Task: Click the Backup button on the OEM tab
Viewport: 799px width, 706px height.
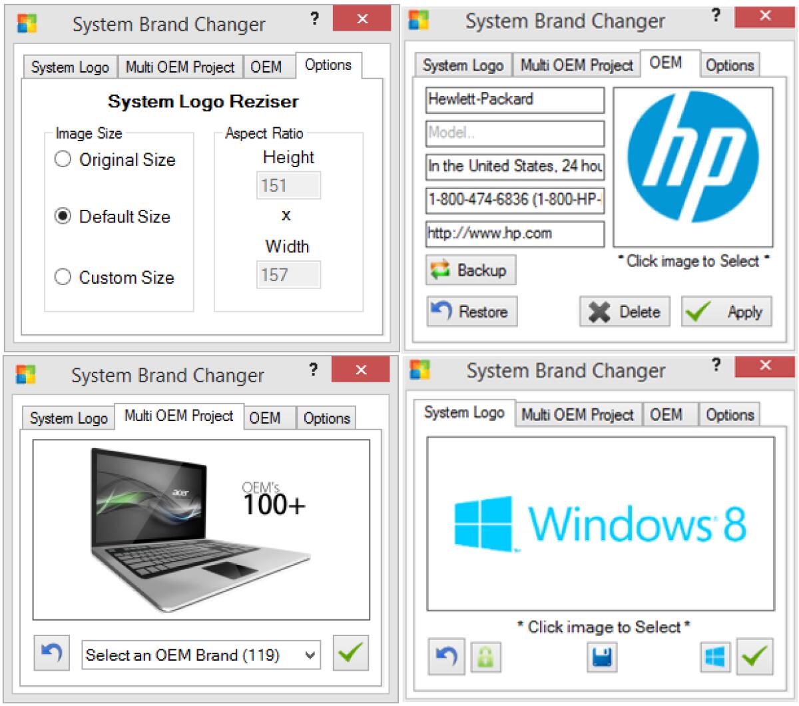Action: (470, 270)
